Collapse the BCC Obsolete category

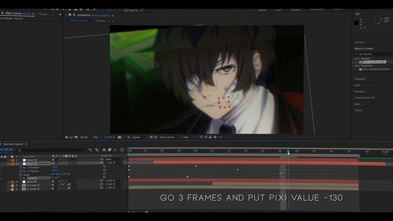[354, 59]
